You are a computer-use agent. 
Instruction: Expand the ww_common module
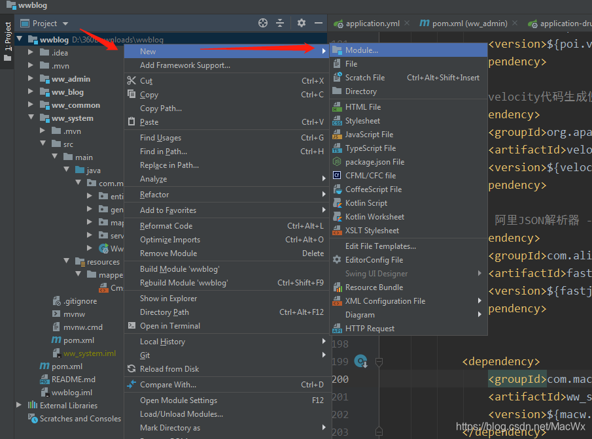31,105
